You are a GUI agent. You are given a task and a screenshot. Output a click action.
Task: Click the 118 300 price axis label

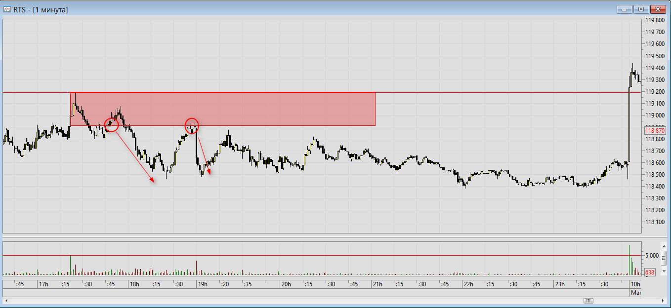[x=656, y=198]
